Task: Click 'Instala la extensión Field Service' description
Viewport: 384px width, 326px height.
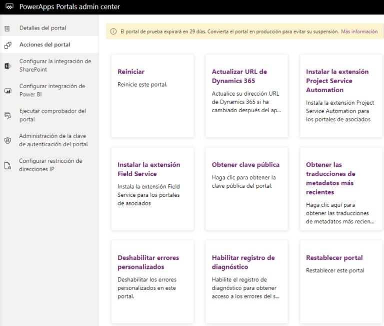Action: (x=148, y=195)
